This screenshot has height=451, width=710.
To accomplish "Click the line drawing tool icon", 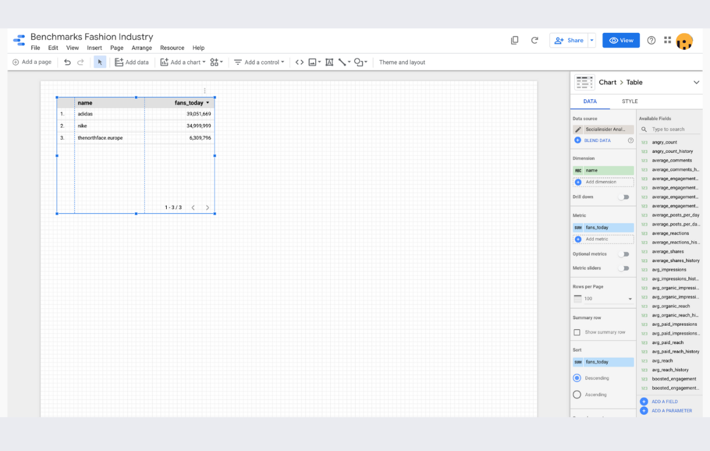I will (342, 62).
